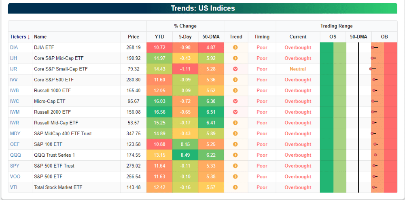Click the Neutral status in the IJR row
405x200 pixels.
pos(298,69)
